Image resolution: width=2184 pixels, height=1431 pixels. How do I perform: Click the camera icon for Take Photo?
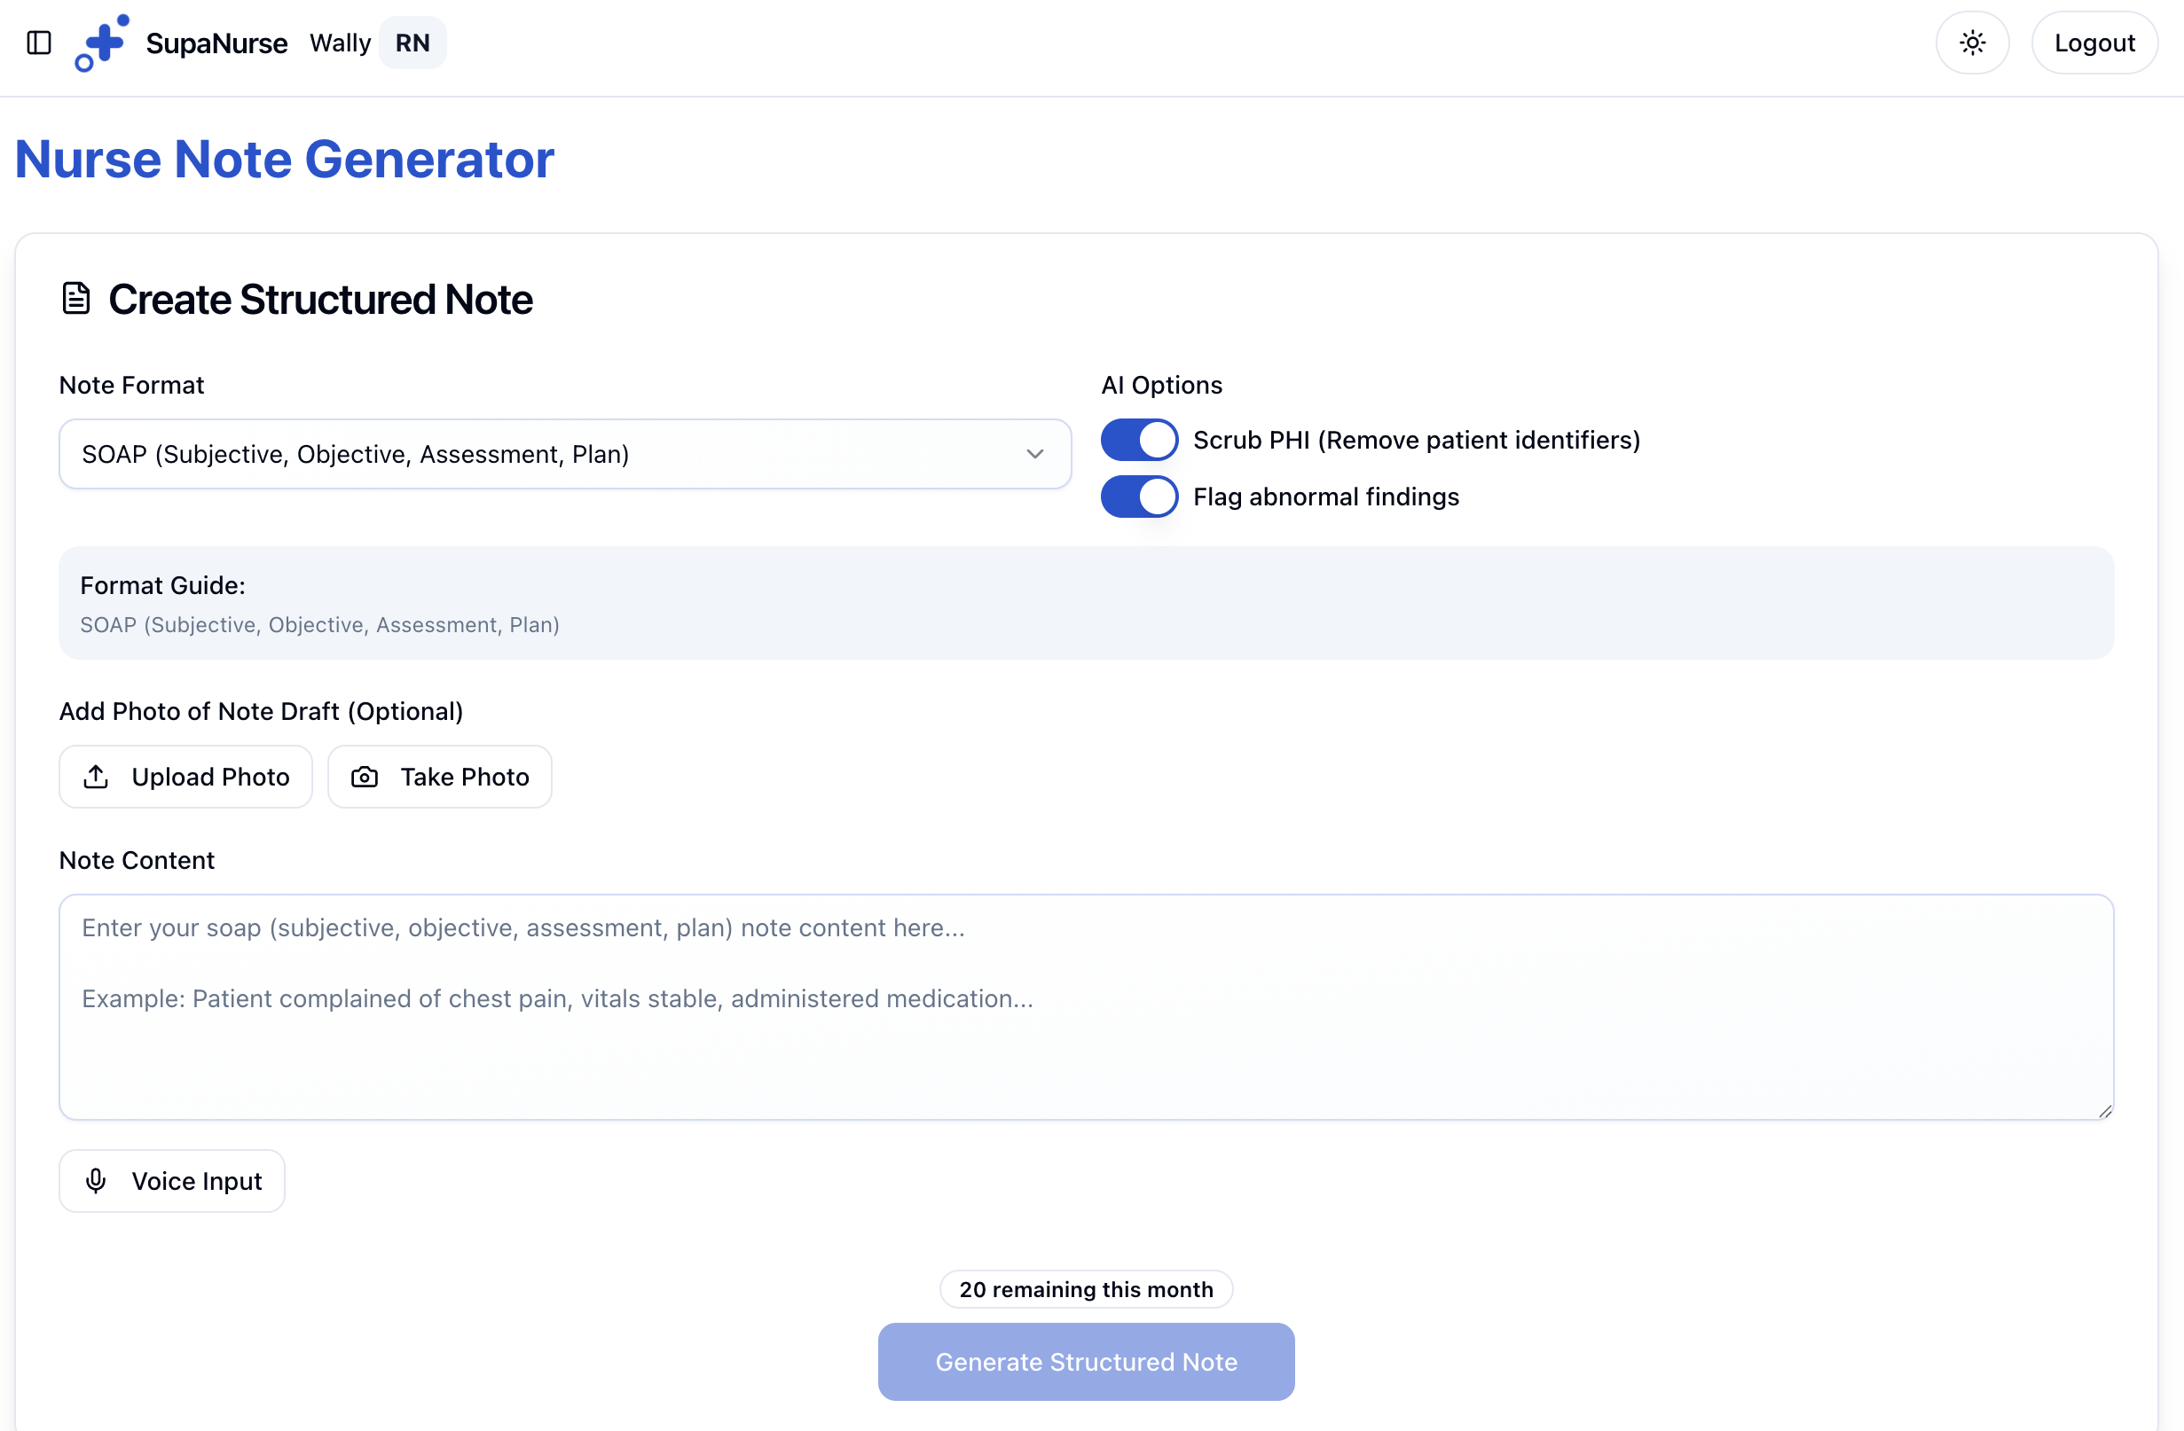point(365,777)
